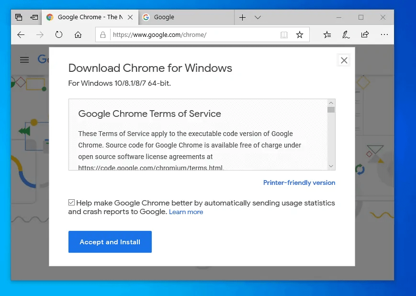
Task: Close the Edge browser window
Action: click(x=383, y=18)
